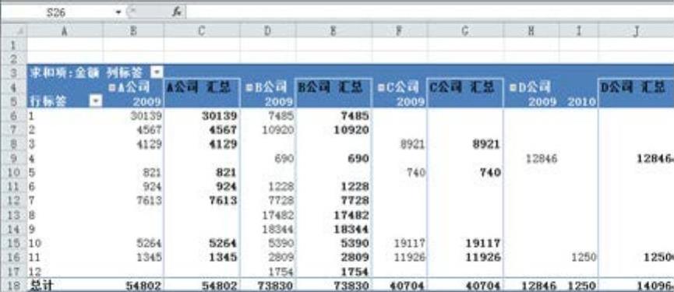Viewport: 674px width, 292px height.
Task: Select column header I
Action: coord(579,31)
